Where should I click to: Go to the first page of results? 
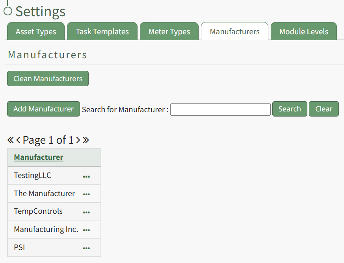point(11,140)
